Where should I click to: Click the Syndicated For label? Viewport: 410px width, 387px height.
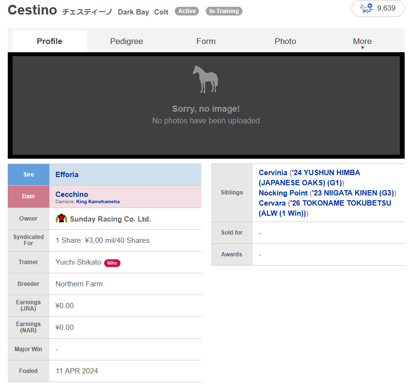point(28,240)
